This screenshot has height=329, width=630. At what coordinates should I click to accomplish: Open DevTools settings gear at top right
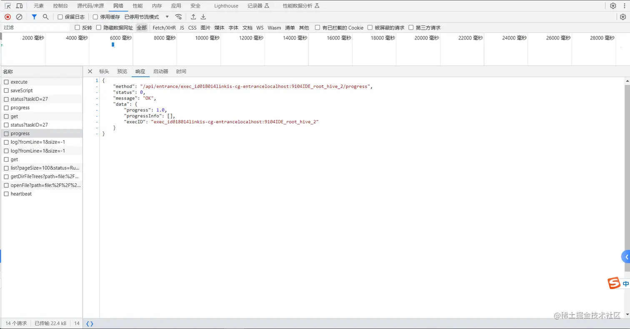coord(613,6)
